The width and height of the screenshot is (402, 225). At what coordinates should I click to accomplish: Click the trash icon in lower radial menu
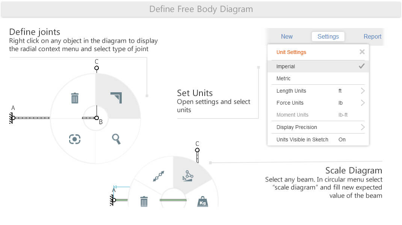tap(144, 201)
